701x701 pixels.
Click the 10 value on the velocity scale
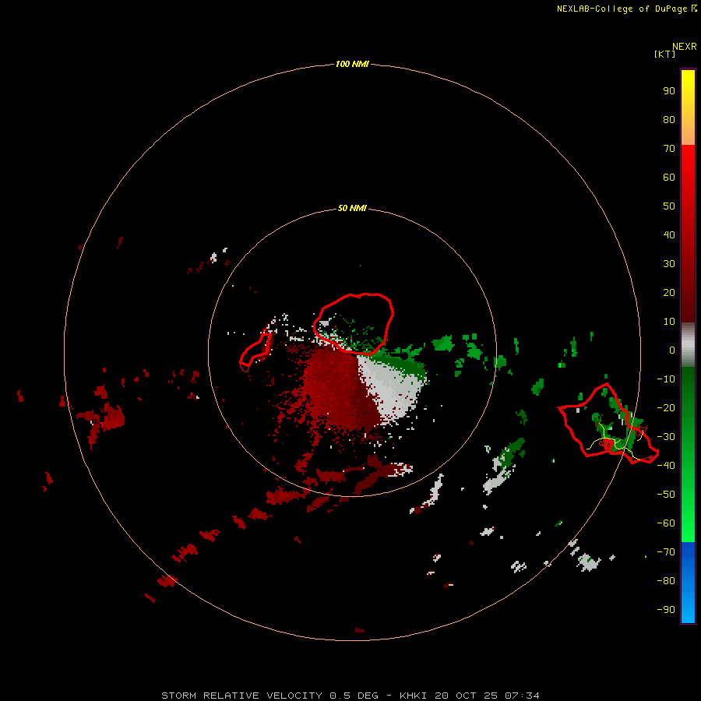click(669, 322)
